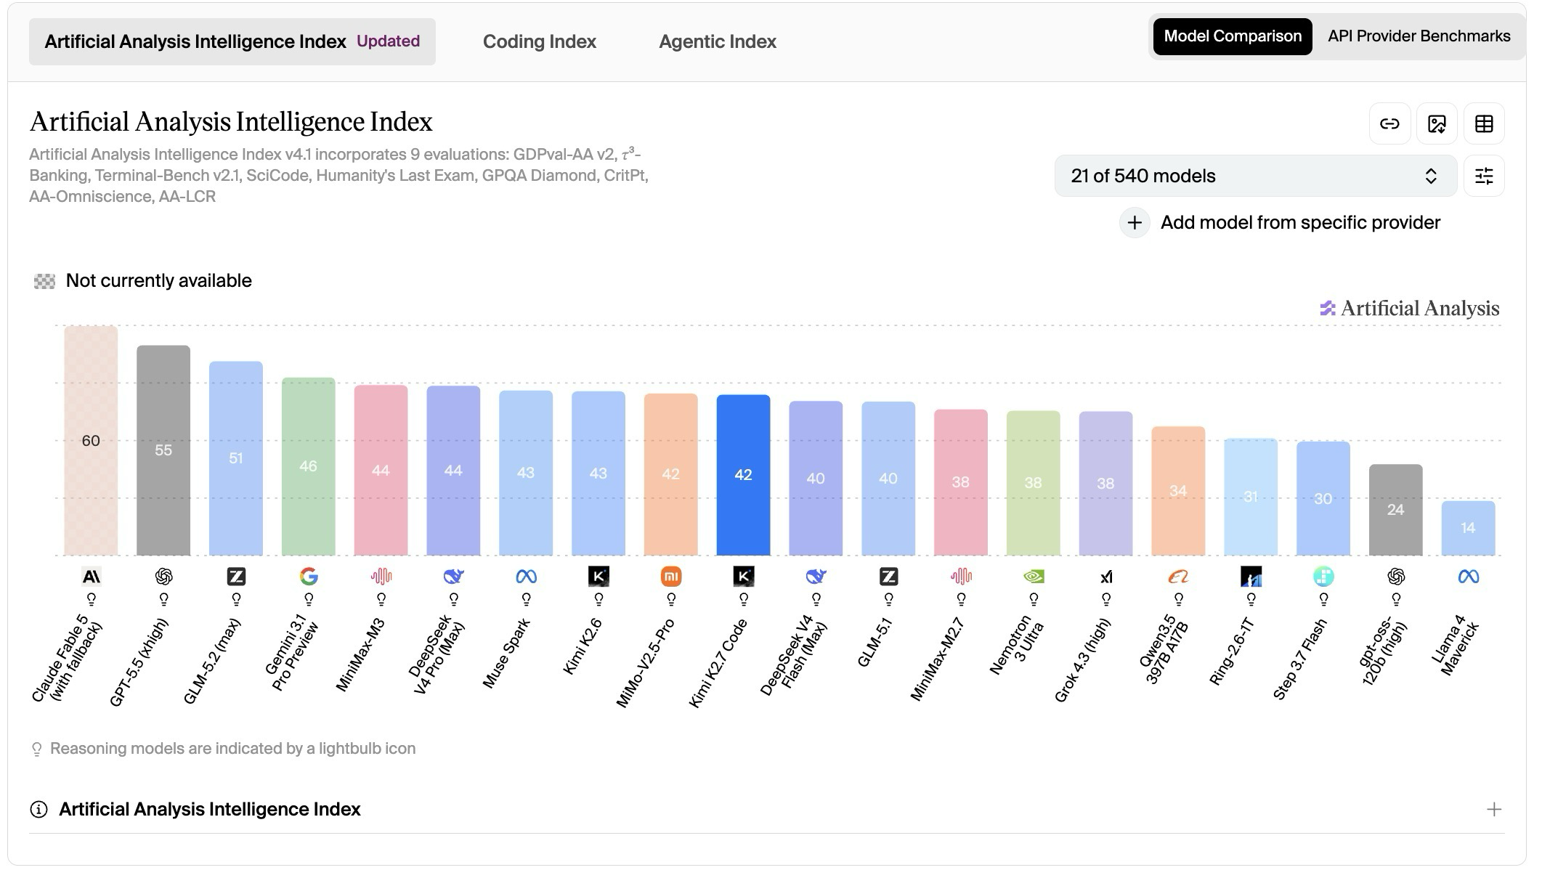The width and height of the screenshot is (1550, 870).
Task: Click the gray GPT-5.5 (xhigh) bar showing 55
Action: pos(163,450)
